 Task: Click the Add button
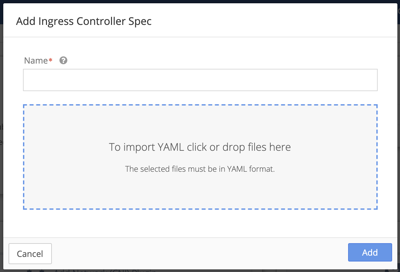(370, 252)
